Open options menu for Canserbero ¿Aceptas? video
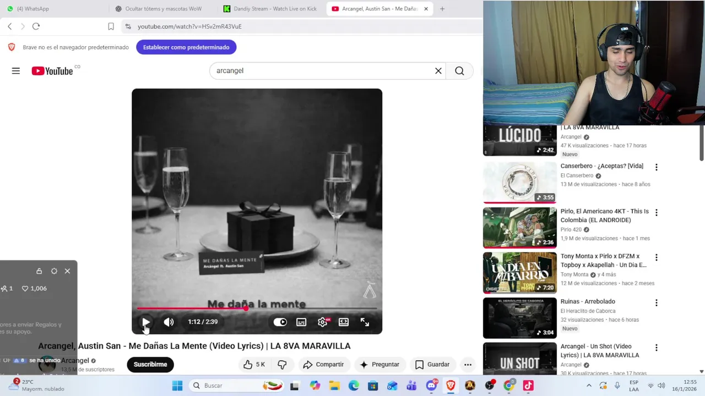 (656, 167)
